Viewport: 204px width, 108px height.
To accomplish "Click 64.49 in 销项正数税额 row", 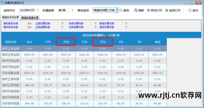I will tap(157, 85).
